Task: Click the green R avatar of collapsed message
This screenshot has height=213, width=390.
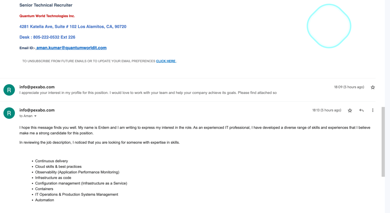Action: point(9,90)
